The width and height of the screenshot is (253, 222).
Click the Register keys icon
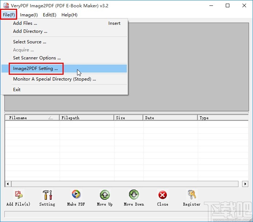point(192,195)
